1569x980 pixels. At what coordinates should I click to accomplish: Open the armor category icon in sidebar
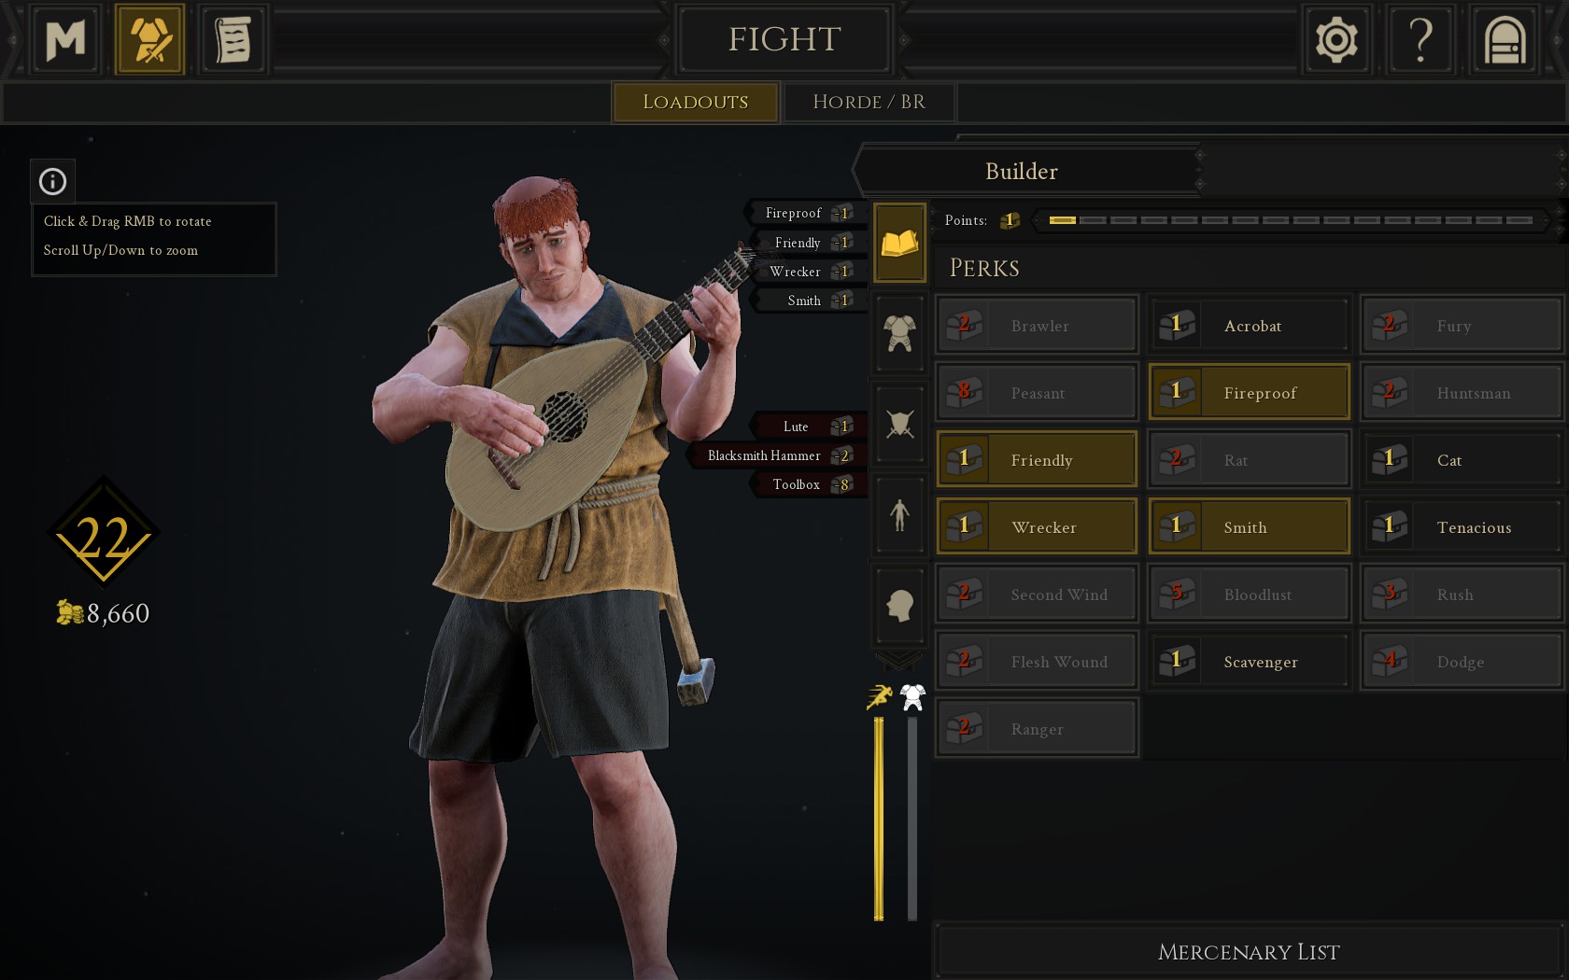[x=900, y=333]
